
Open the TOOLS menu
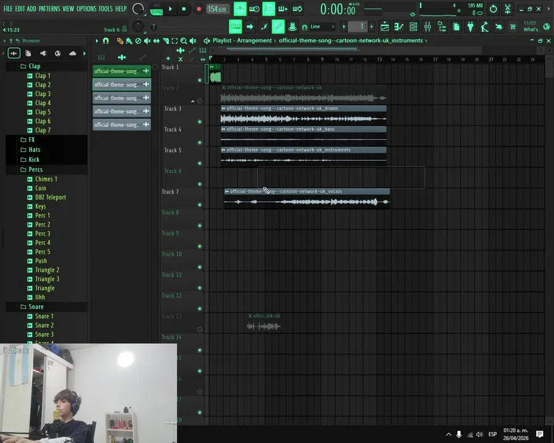coord(106,9)
